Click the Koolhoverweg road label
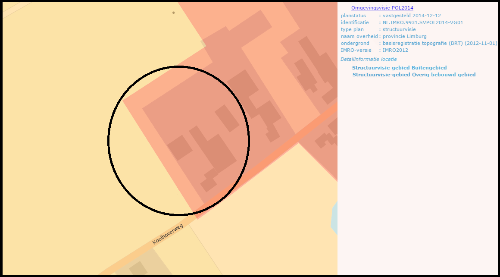 click(168, 233)
